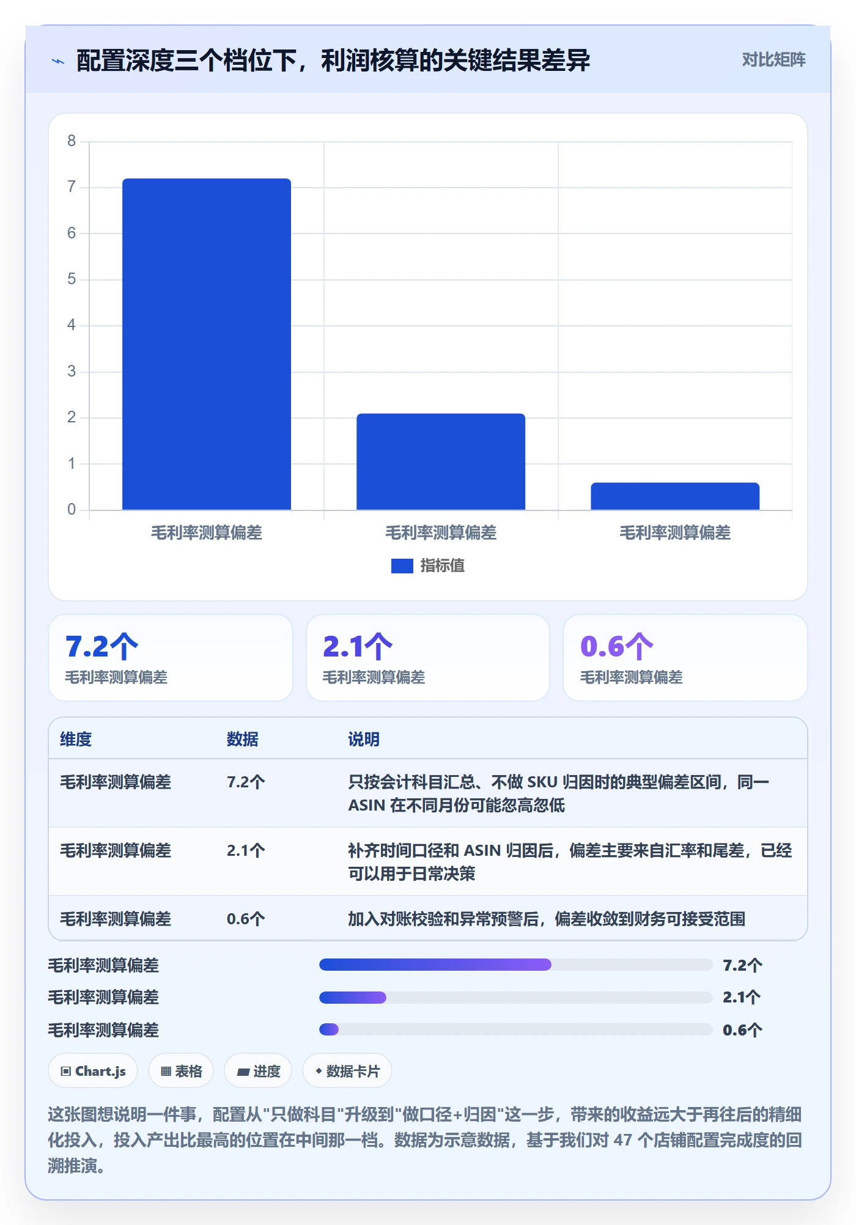The height and width of the screenshot is (1225, 856).
Task: Click the description starting 加入对账校验
Action: pyautogui.click(x=547, y=919)
